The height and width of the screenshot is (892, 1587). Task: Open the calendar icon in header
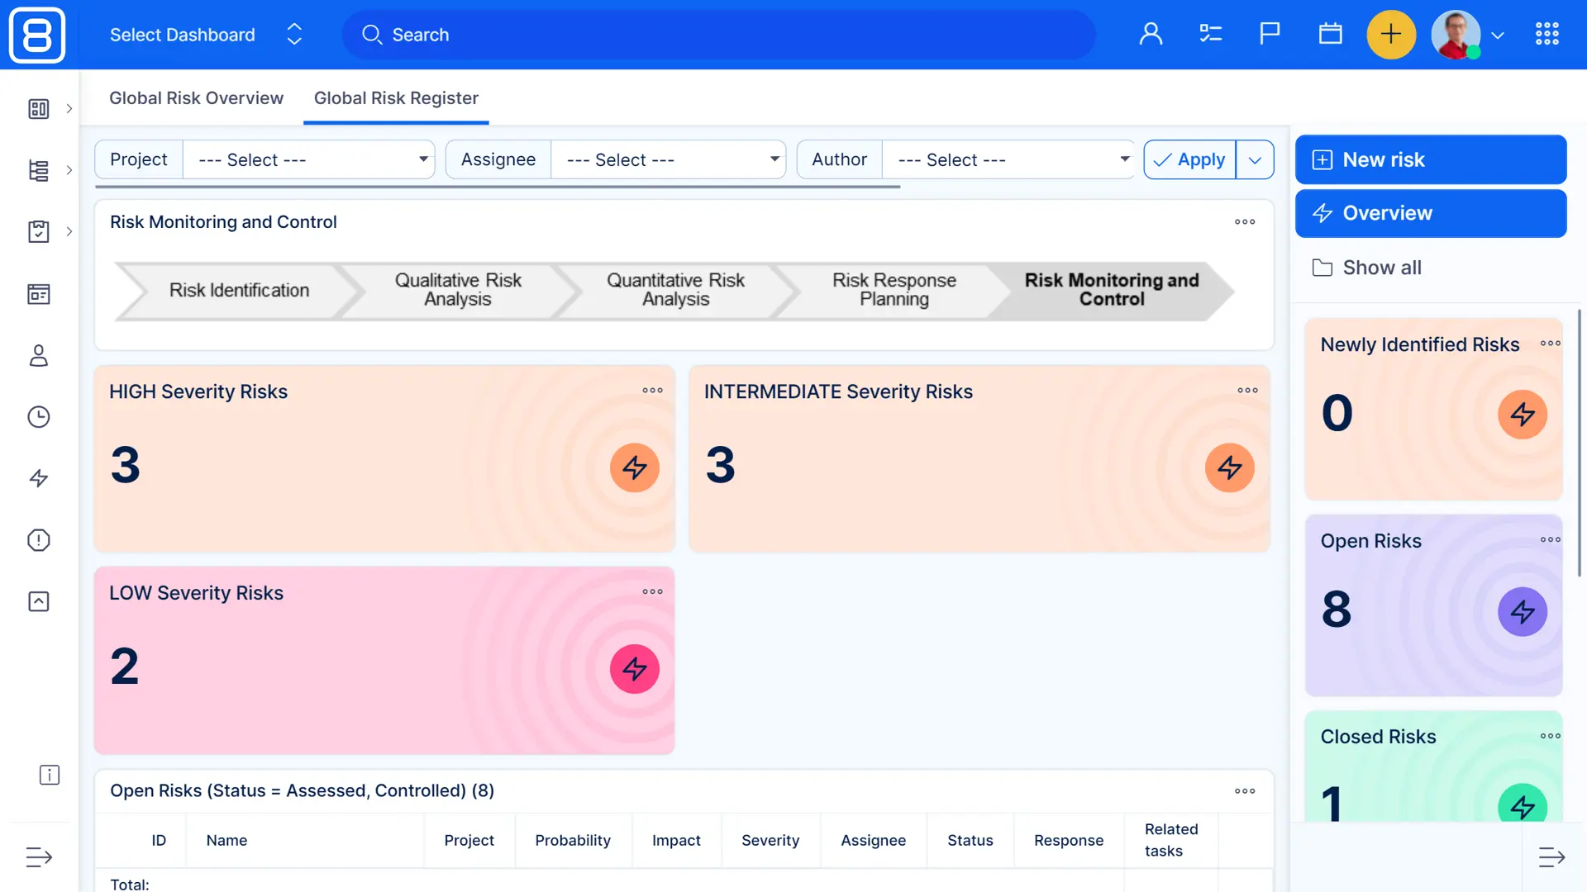click(x=1330, y=34)
